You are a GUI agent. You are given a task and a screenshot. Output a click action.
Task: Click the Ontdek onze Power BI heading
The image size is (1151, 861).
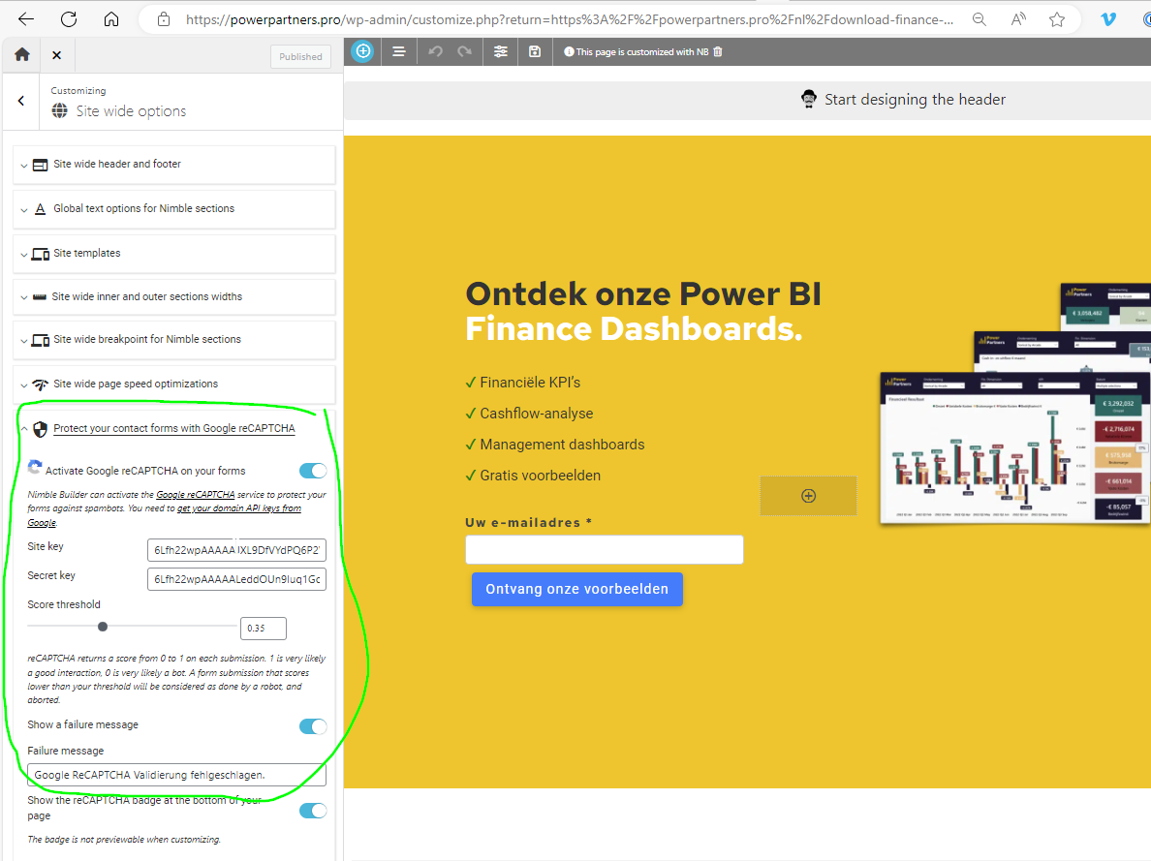tap(643, 293)
